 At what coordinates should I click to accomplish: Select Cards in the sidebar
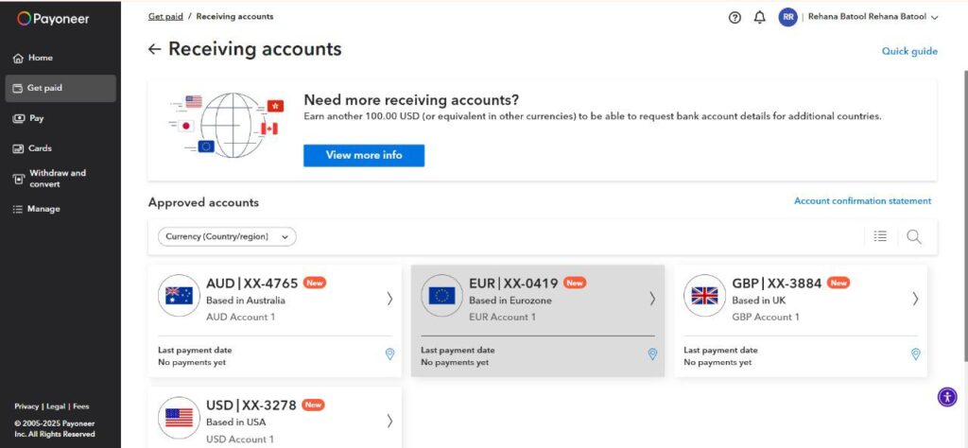tap(40, 148)
